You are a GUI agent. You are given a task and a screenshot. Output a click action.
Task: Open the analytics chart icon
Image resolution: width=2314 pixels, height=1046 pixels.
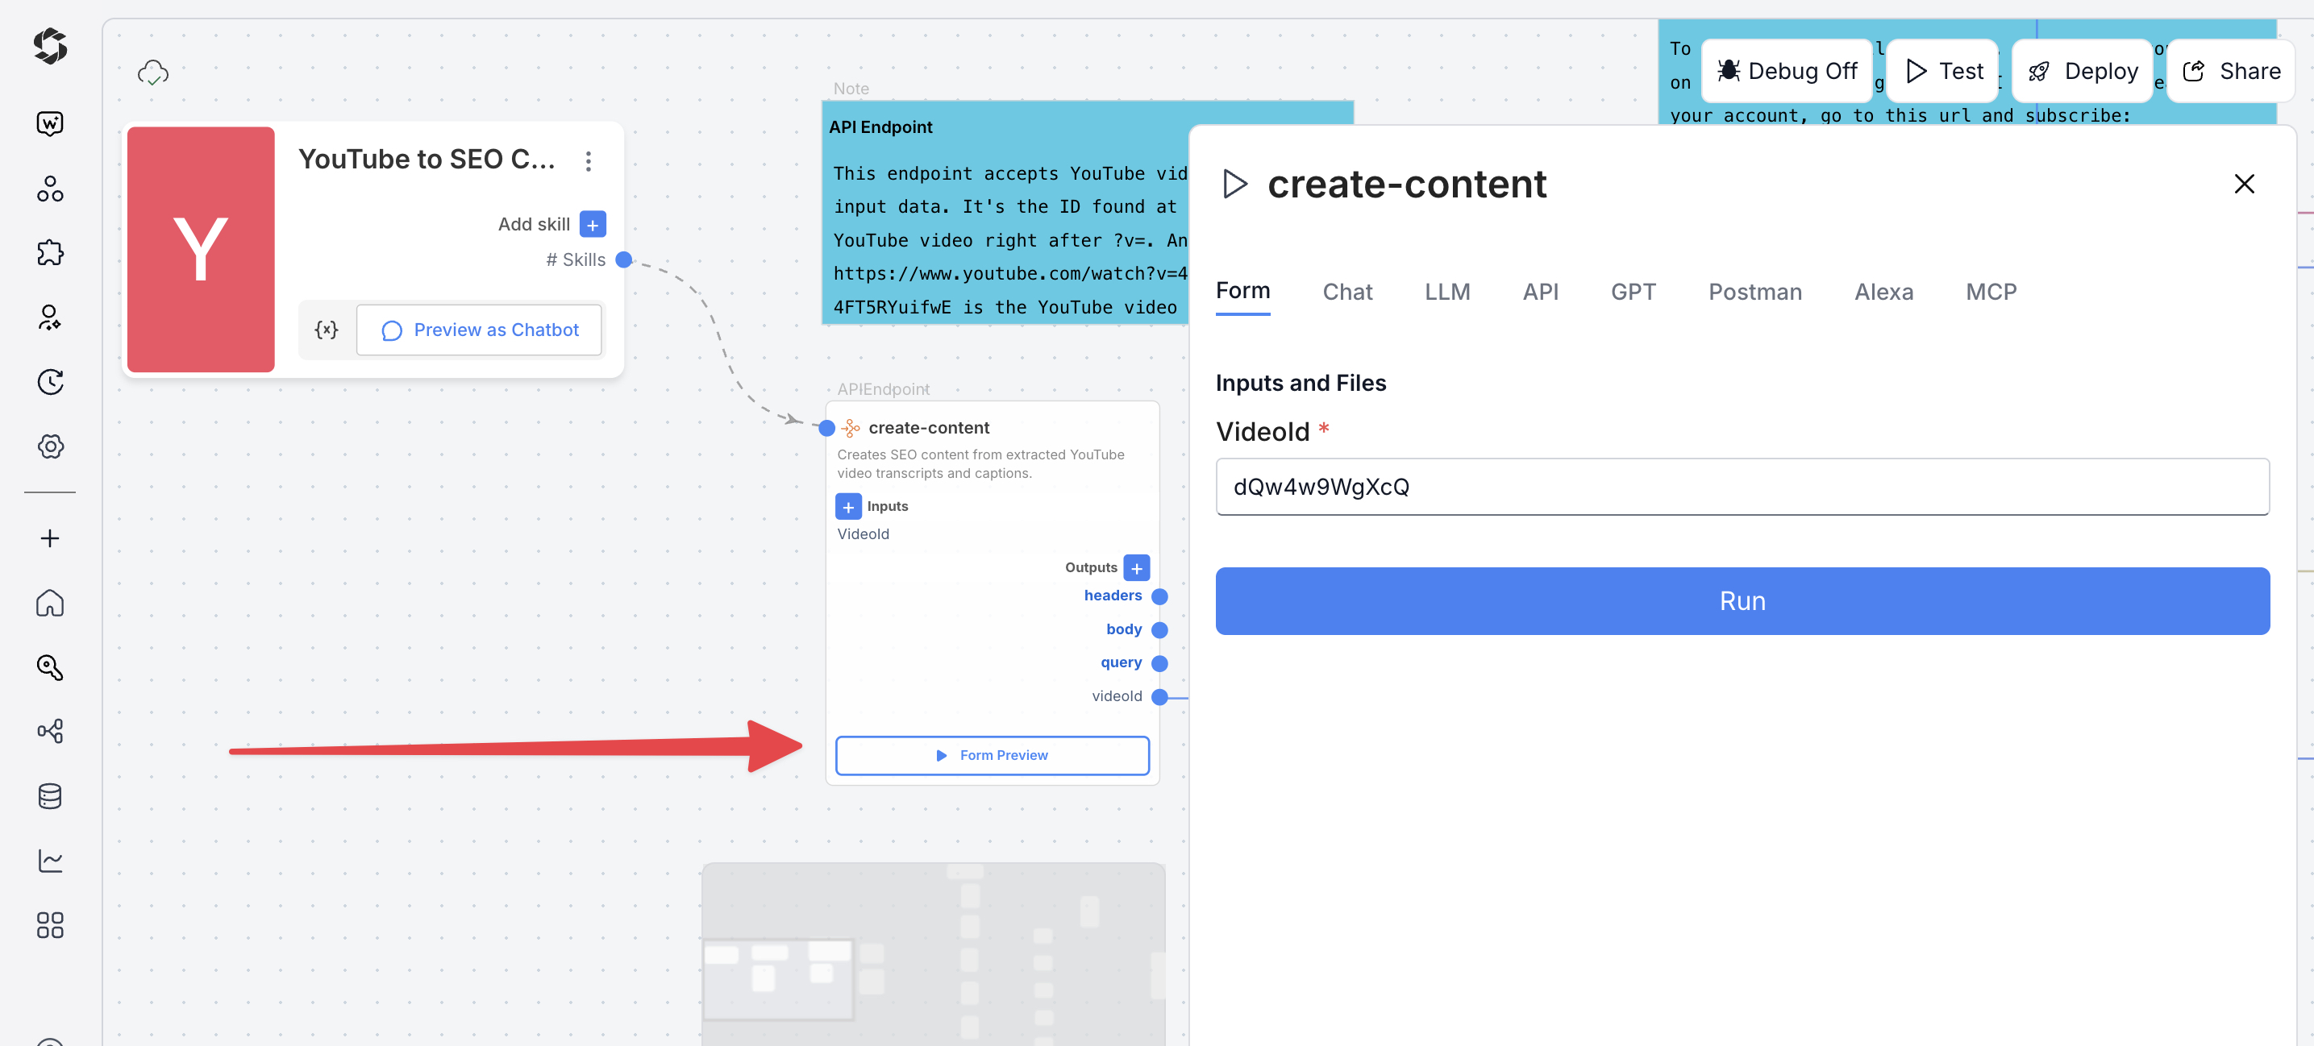click(50, 860)
